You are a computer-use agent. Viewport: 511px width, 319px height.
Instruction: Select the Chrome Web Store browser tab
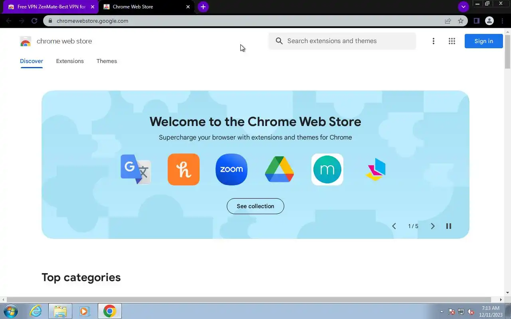click(x=147, y=7)
